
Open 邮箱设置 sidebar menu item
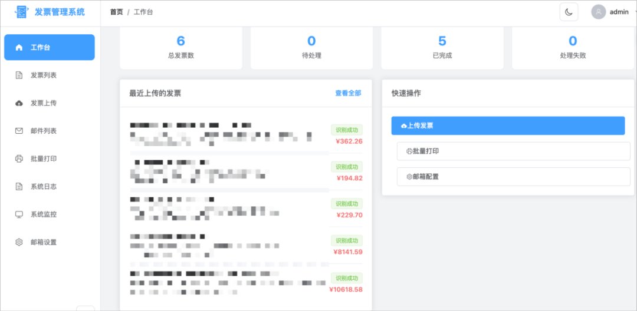click(50, 242)
